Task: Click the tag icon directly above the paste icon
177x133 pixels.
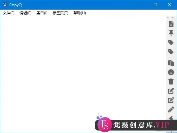Action: (x=171, y=52)
